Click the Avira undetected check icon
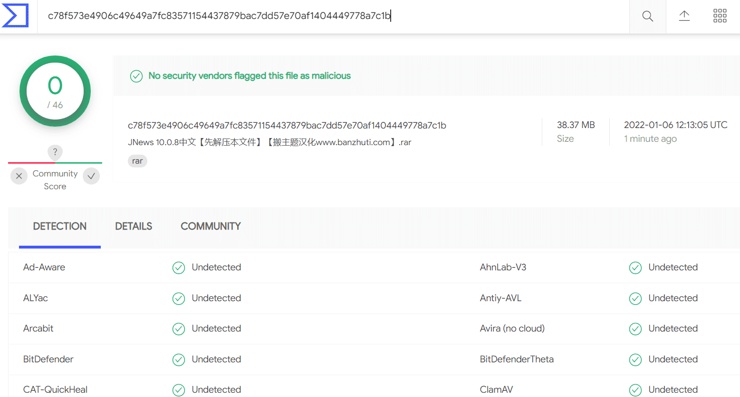 coord(635,329)
